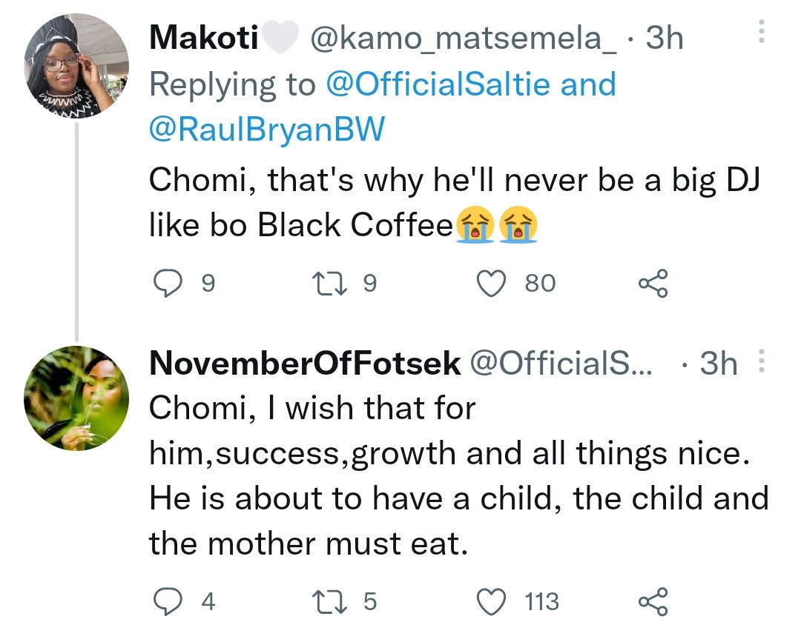The width and height of the screenshot is (801, 625).
Task: Open the @RaulBryanBW mention link
Action: (267, 130)
